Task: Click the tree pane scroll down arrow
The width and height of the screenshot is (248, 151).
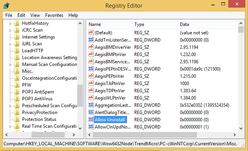Action: tap(80, 129)
